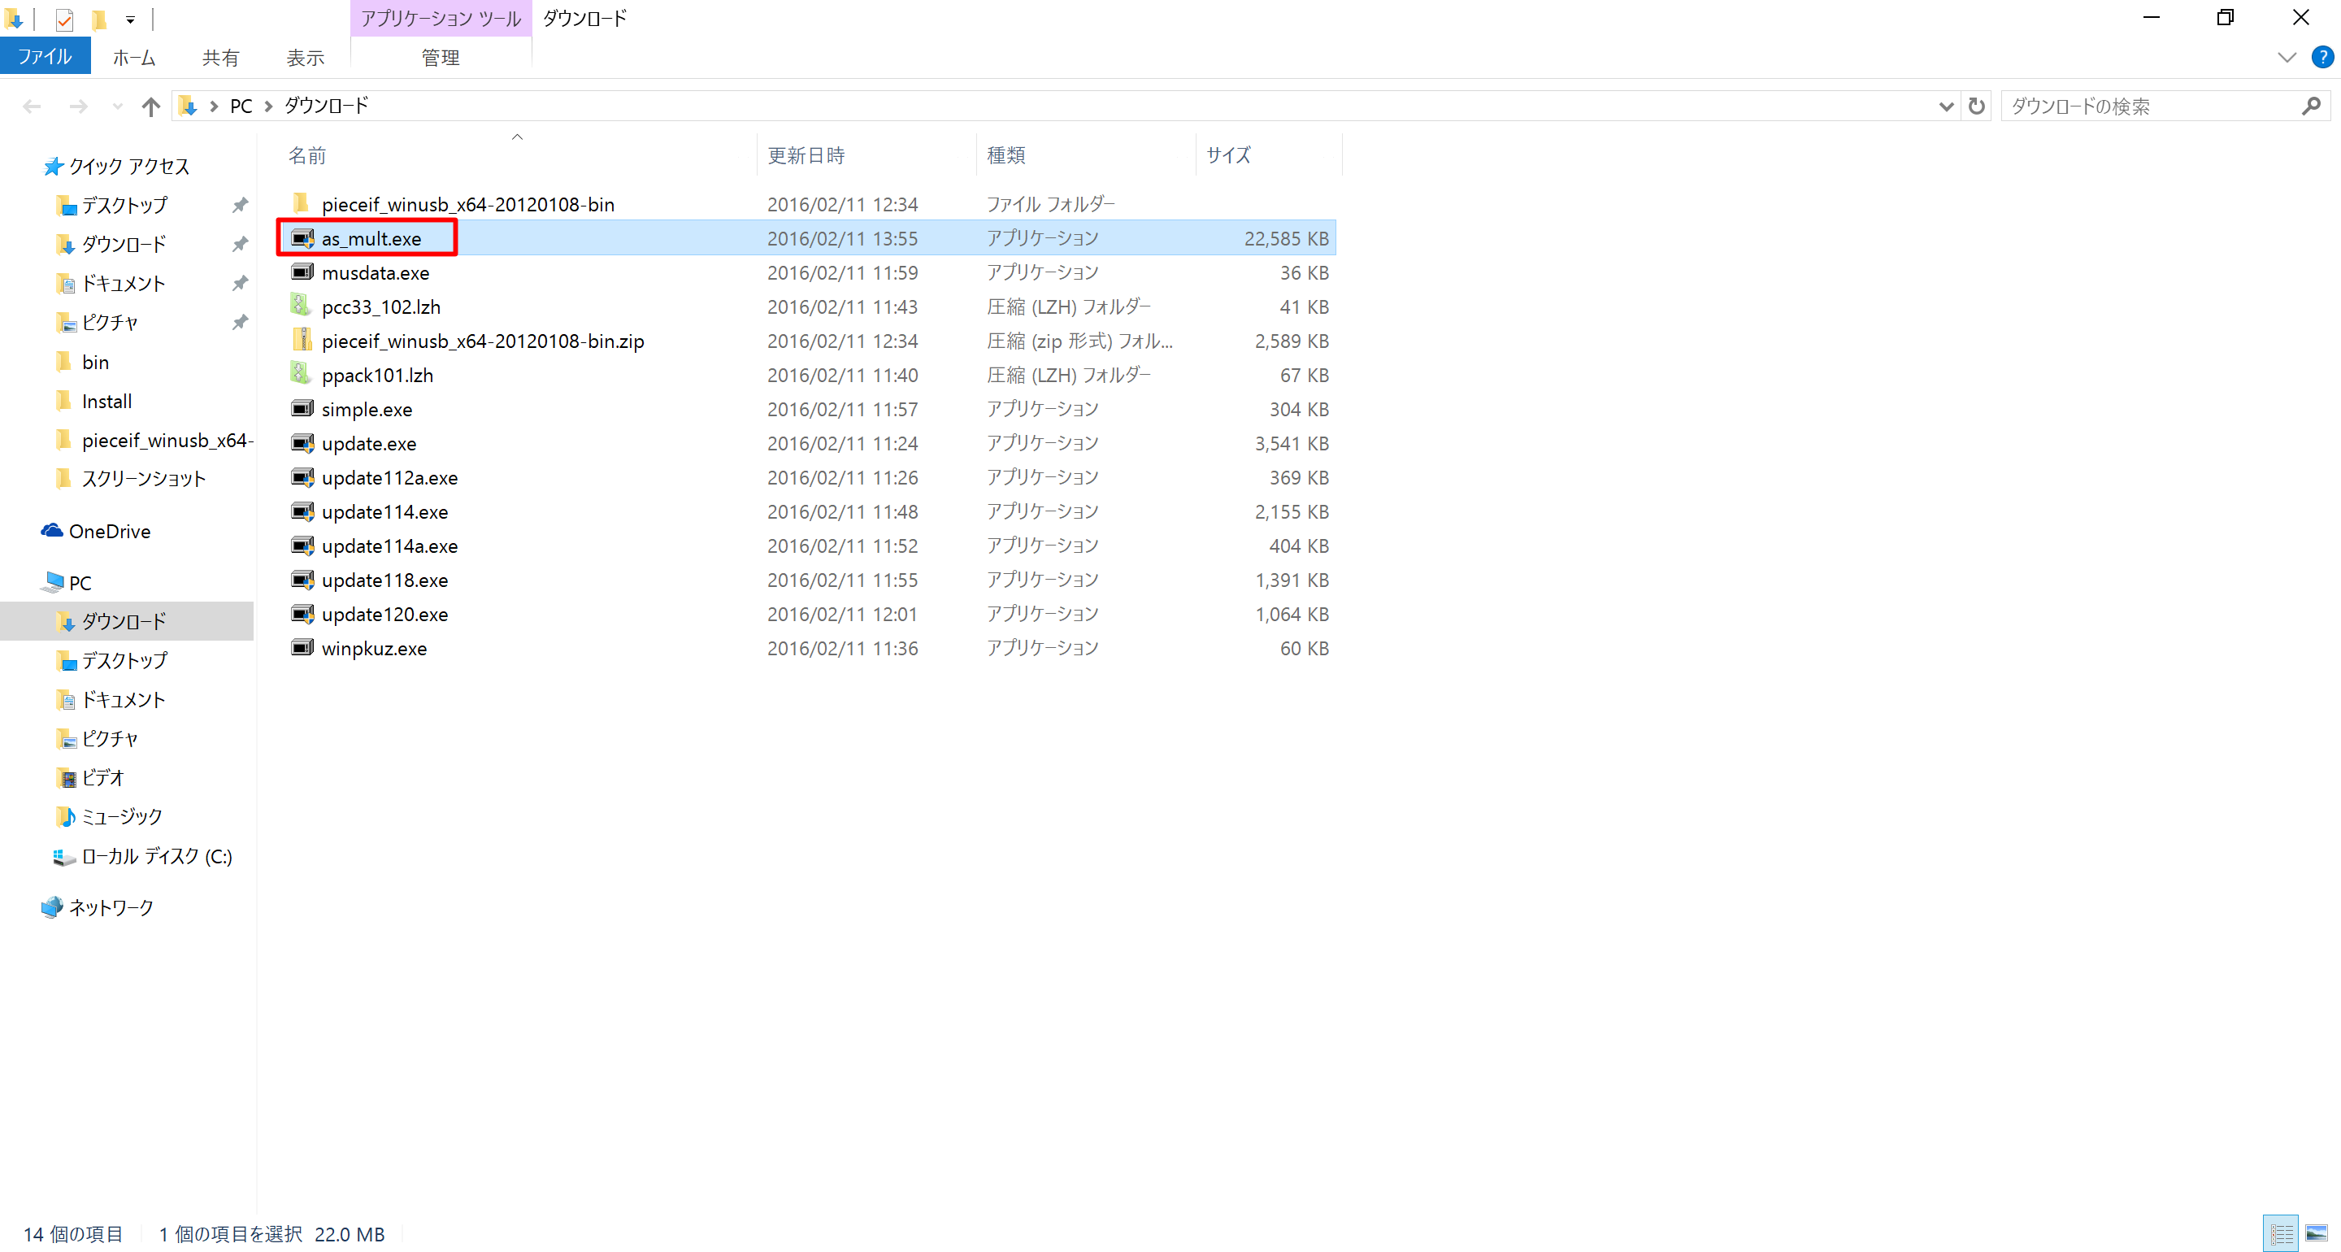Select pinned ドキュメント under Quick Access

(x=124, y=284)
